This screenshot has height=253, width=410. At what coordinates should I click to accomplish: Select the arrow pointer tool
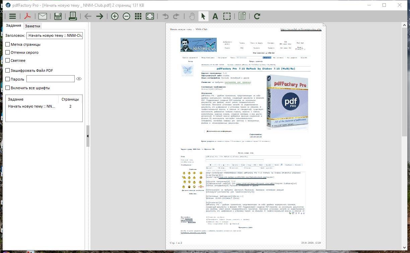click(x=203, y=16)
